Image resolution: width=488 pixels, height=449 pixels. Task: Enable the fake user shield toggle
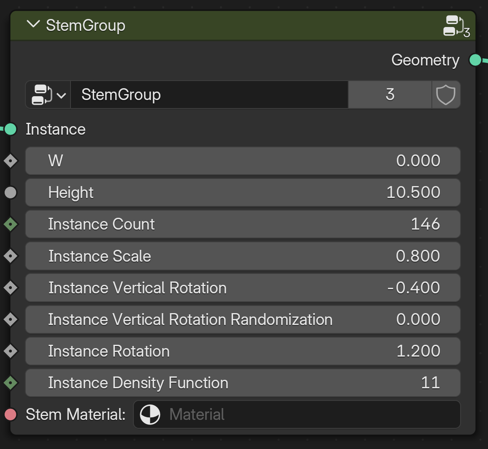tap(446, 95)
